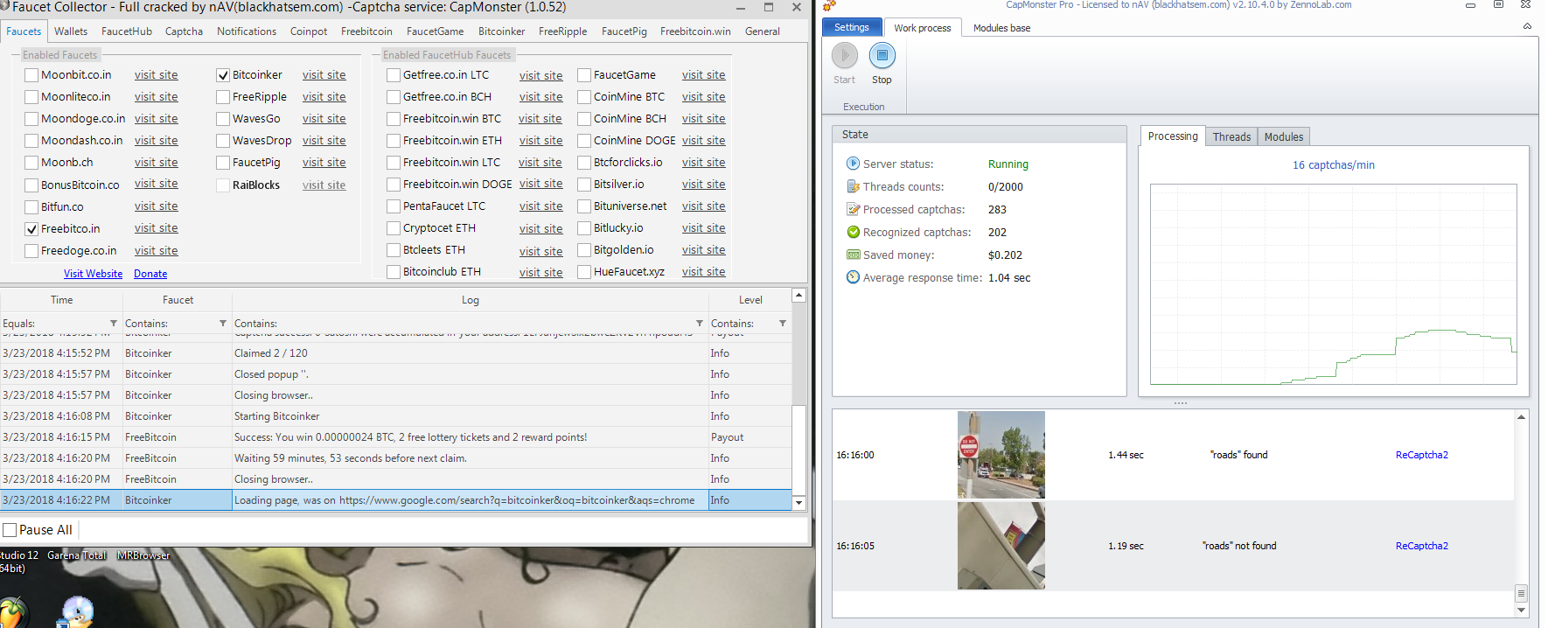Click the Start execution icon in CapMonster
This screenshot has width=1555, height=628.
coord(844,56)
